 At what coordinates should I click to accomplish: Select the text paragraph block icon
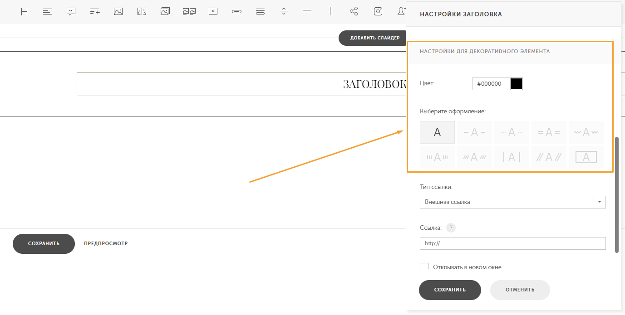[x=47, y=12]
